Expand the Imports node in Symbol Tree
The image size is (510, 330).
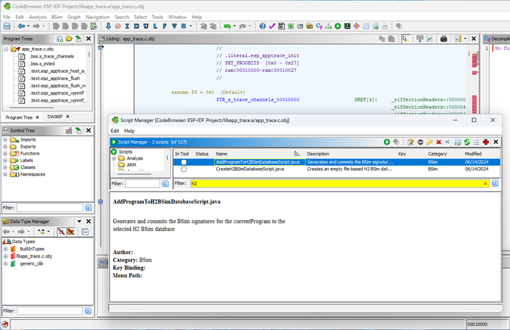pyautogui.click(x=5, y=140)
